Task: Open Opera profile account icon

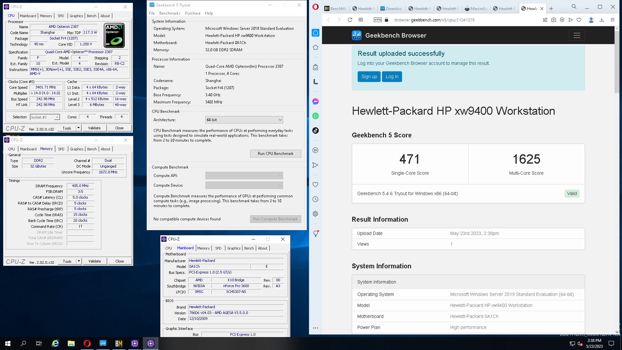Action: pyautogui.click(x=591, y=20)
